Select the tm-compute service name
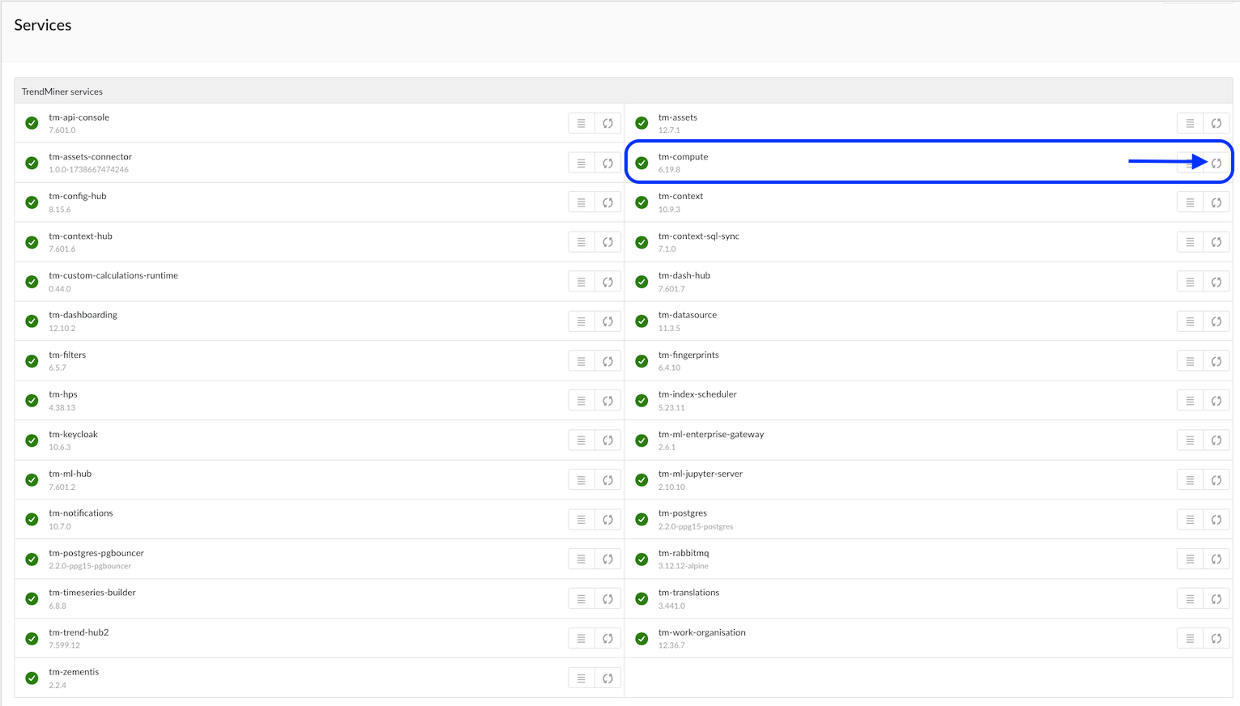The width and height of the screenshot is (1240, 706). coord(683,157)
